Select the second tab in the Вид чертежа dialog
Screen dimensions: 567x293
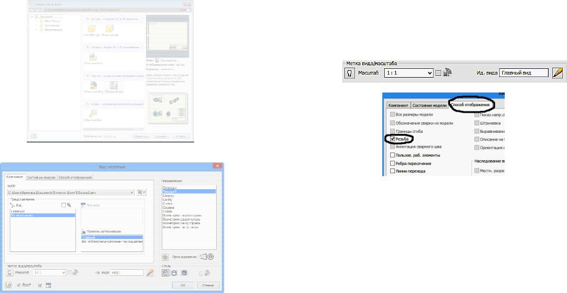click(x=41, y=177)
